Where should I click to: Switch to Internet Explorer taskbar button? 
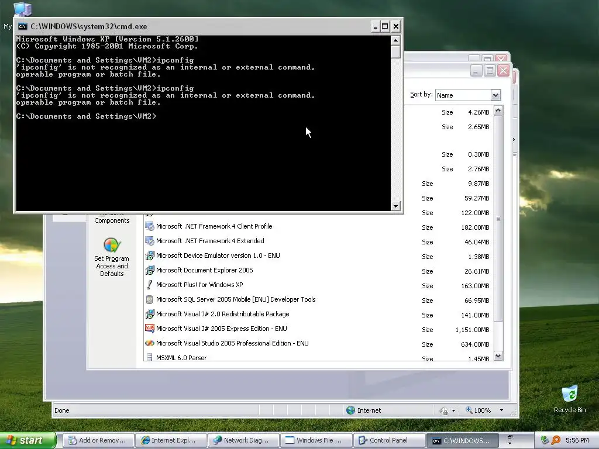click(171, 440)
